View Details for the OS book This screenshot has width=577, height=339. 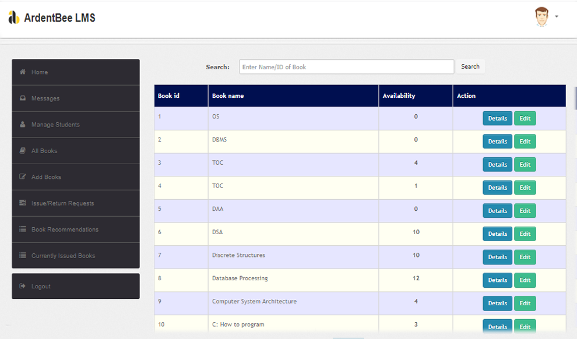tap(497, 118)
